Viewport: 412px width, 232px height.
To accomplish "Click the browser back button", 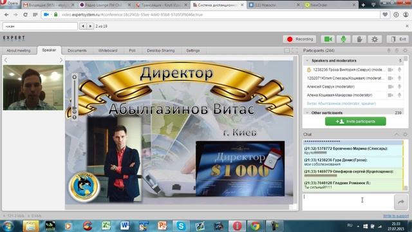I will 6,15.
